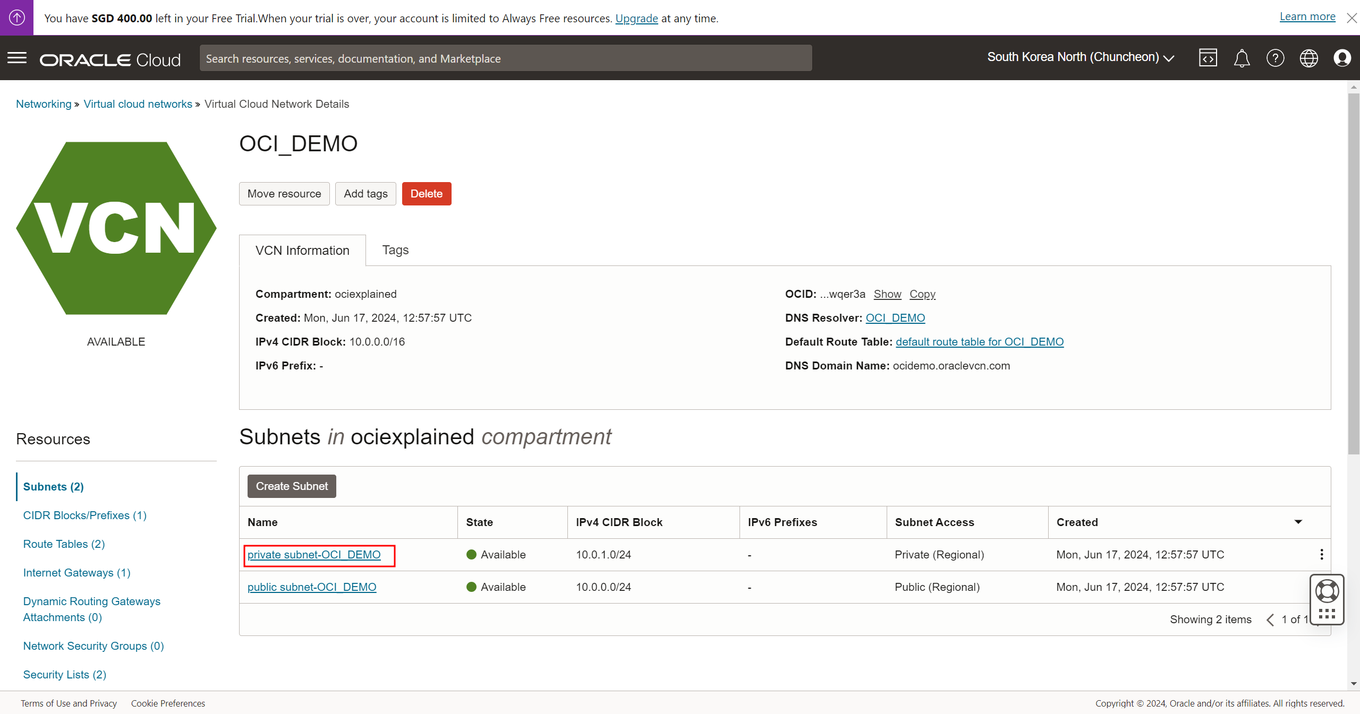Click the globe language icon
Viewport: 1360px width, 714px height.
click(x=1308, y=58)
